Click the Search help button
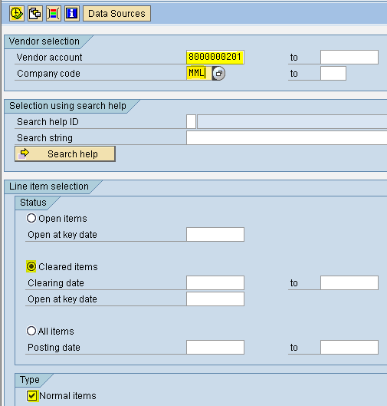 tap(65, 154)
